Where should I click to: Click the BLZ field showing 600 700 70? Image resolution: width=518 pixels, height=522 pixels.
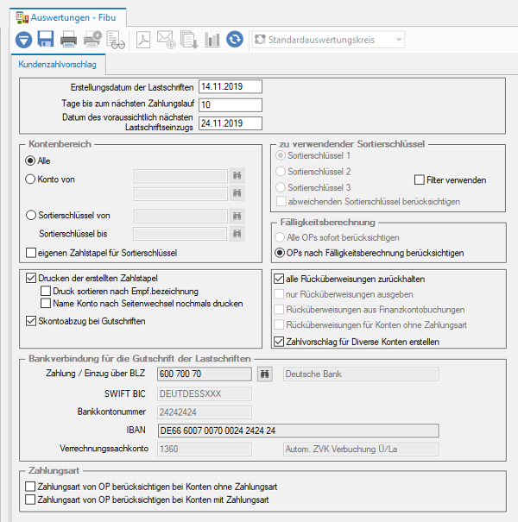coord(205,374)
